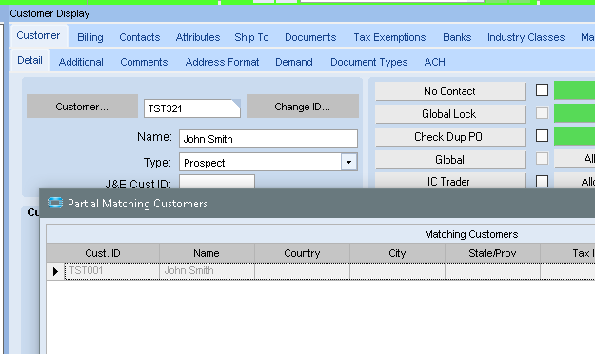Select the TST001 cell in the grid
This screenshot has height=354, width=595.
tap(112, 271)
